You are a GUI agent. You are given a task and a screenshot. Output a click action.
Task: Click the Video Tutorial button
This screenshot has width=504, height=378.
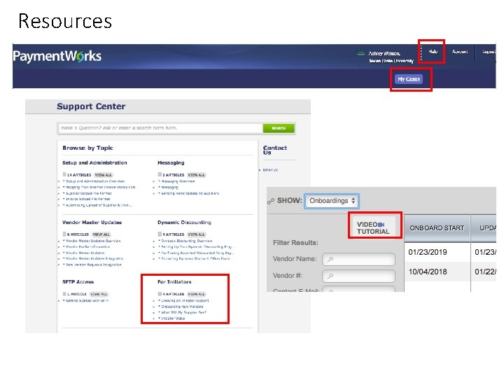(374, 228)
